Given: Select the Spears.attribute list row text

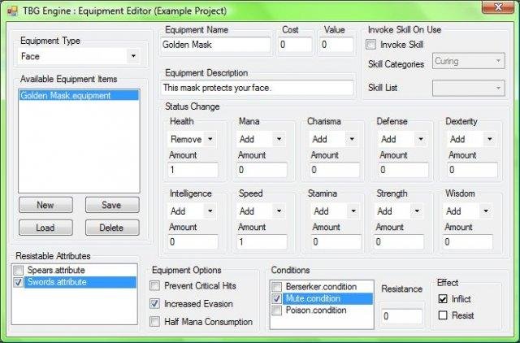Looking at the screenshot, I should 56,270.
